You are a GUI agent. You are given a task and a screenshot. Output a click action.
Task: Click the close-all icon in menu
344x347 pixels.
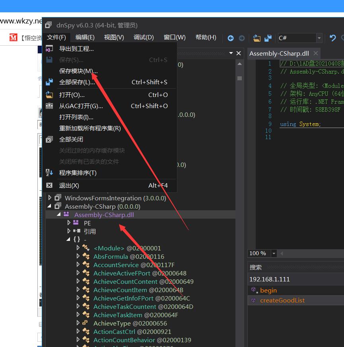[49, 140]
